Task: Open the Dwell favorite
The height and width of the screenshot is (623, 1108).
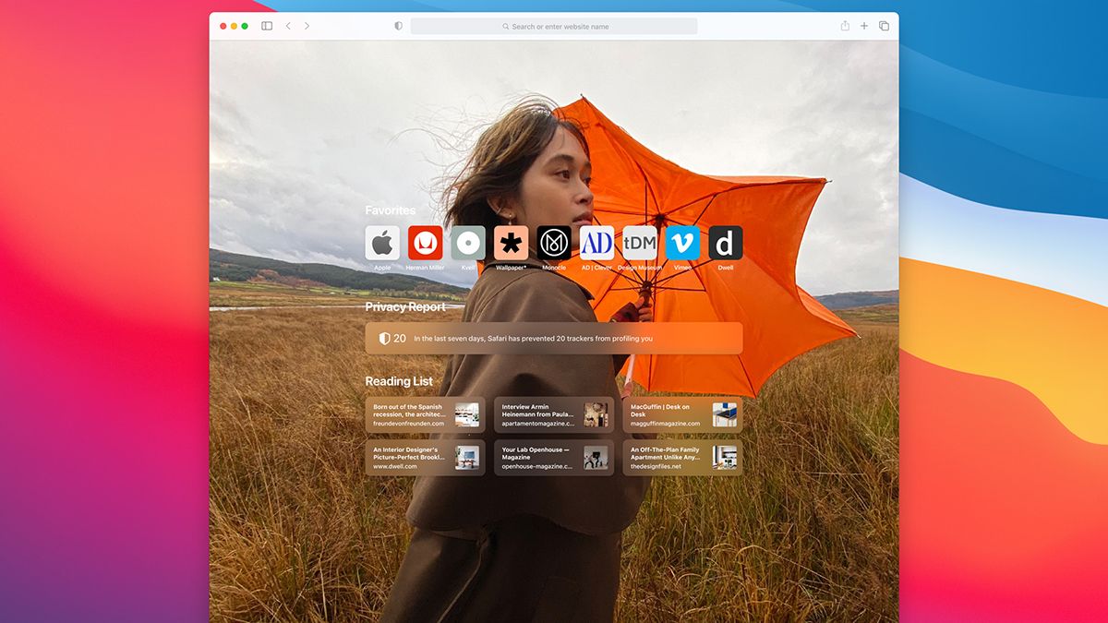Action: [726, 243]
